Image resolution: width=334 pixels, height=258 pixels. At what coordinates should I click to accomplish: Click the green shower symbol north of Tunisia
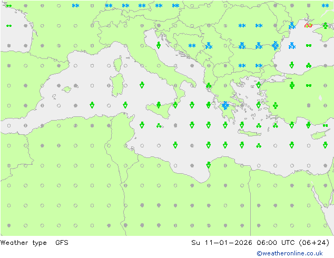[125, 105]
